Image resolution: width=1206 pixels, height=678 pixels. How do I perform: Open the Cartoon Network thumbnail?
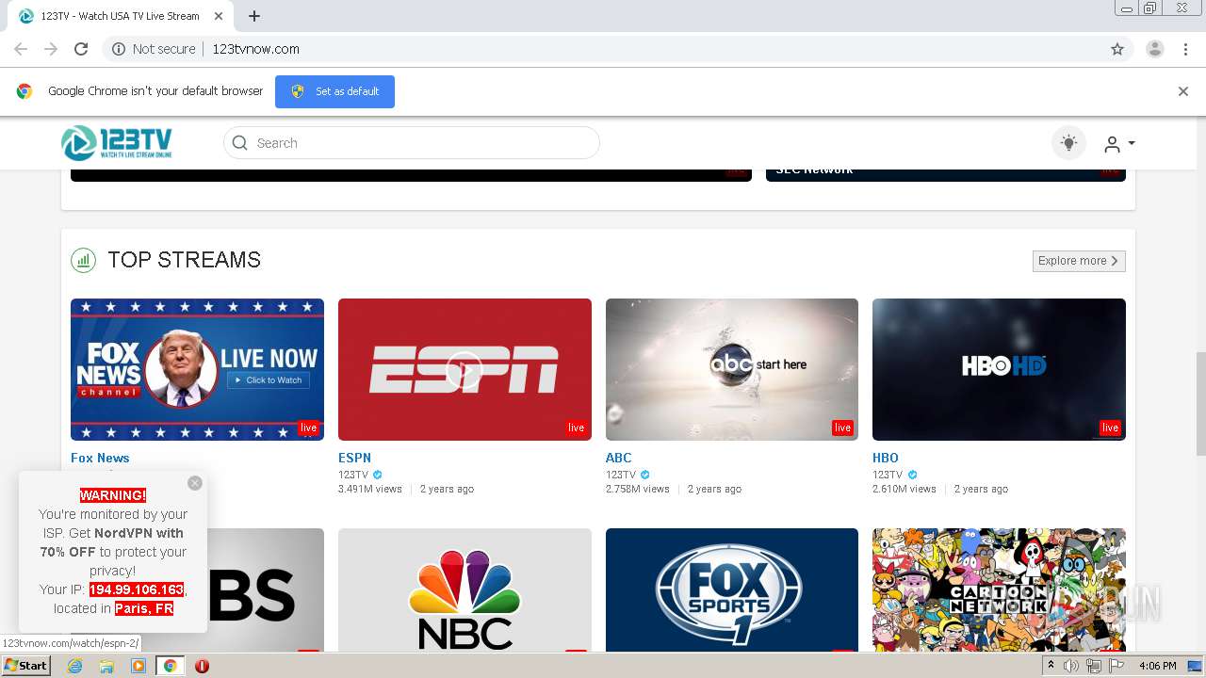click(x=999, y=589)
